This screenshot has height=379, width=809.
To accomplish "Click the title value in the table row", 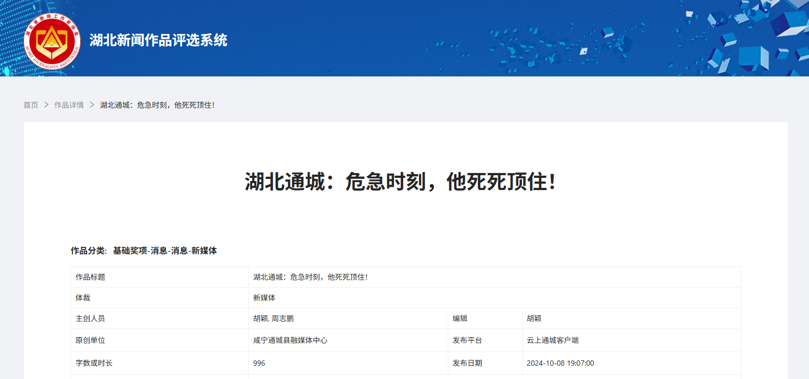I will 311,277.
